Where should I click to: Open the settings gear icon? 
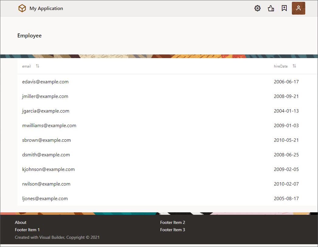click(258, 9)
